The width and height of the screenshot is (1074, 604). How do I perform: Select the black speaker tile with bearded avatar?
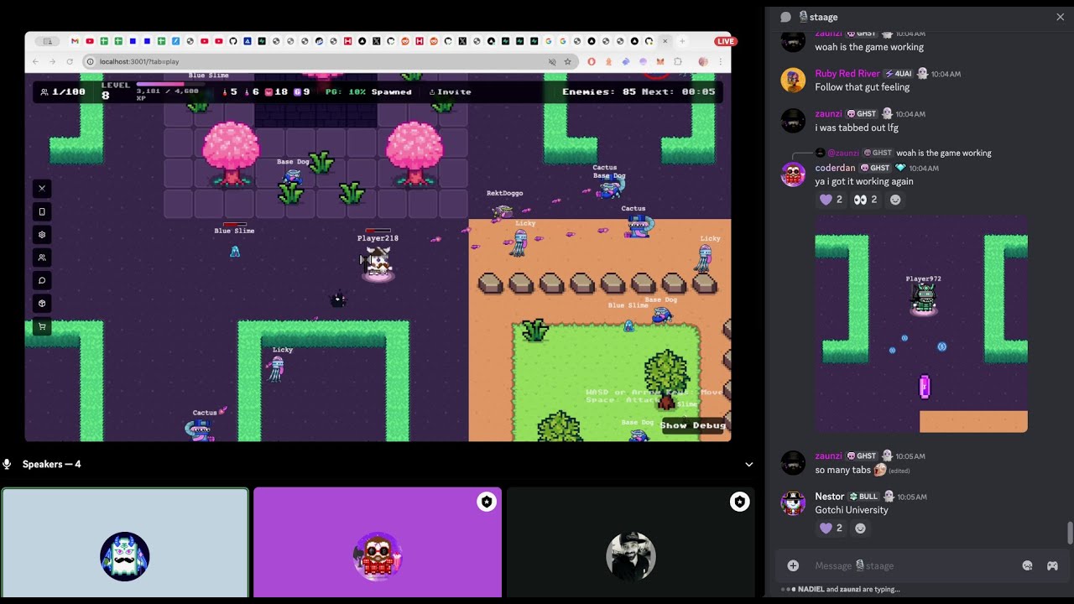click(631, 543)
